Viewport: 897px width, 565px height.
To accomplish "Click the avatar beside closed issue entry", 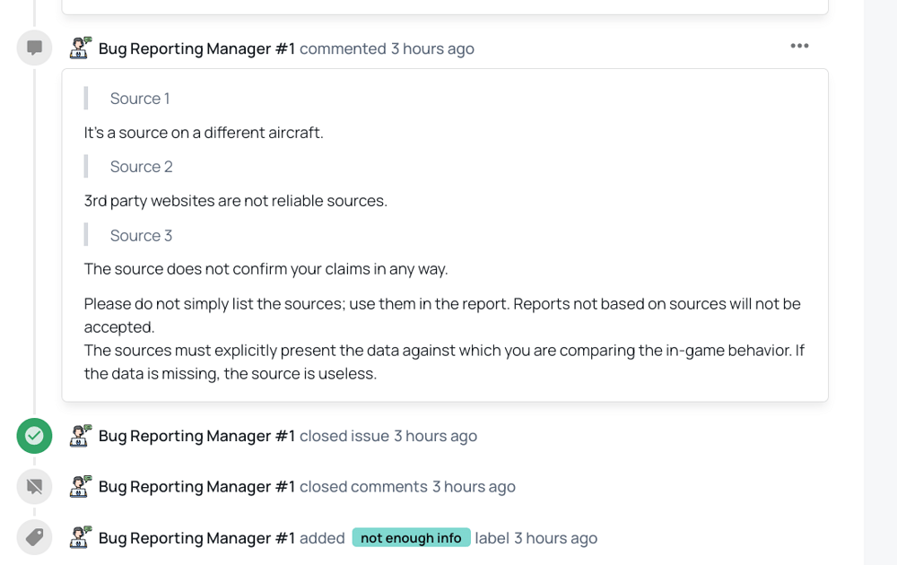I will pos(81,436).
